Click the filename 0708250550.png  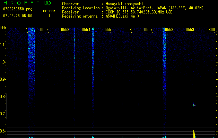[18, 9]
